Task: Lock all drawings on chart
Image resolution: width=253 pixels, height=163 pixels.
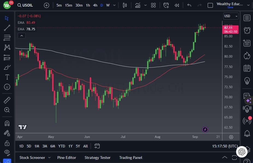Action: click(7, 143)
